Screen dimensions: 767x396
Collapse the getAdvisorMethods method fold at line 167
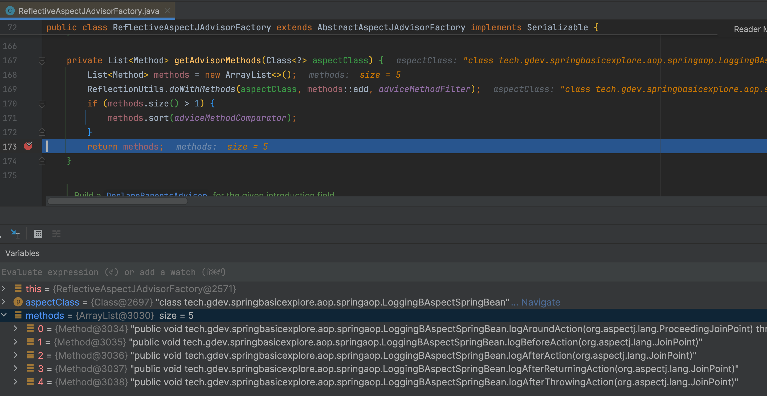click(42, 61)
